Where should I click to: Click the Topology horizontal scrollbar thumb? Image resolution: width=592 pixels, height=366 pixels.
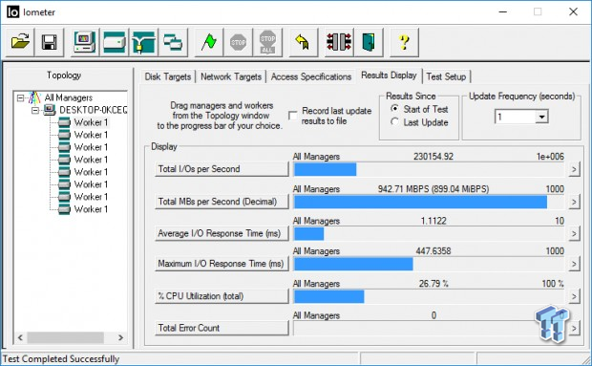65,337
